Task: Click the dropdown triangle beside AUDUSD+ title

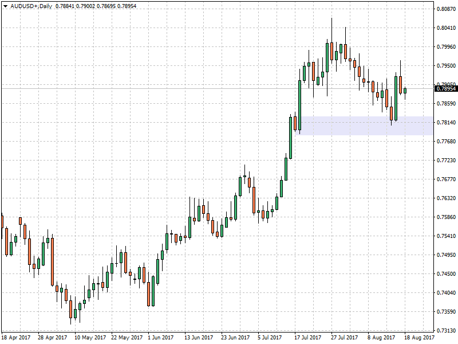Action: pyautogui.click(x=5, y=6)
